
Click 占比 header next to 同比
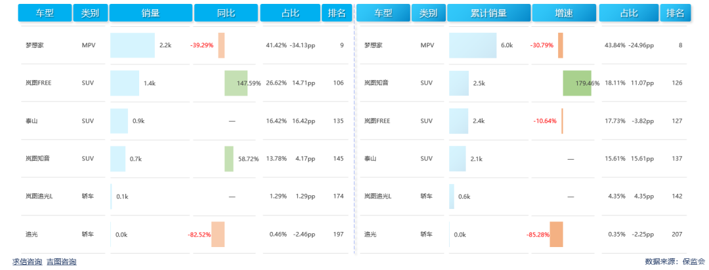[290, 13]
